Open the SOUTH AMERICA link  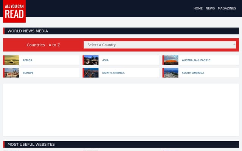193,73
